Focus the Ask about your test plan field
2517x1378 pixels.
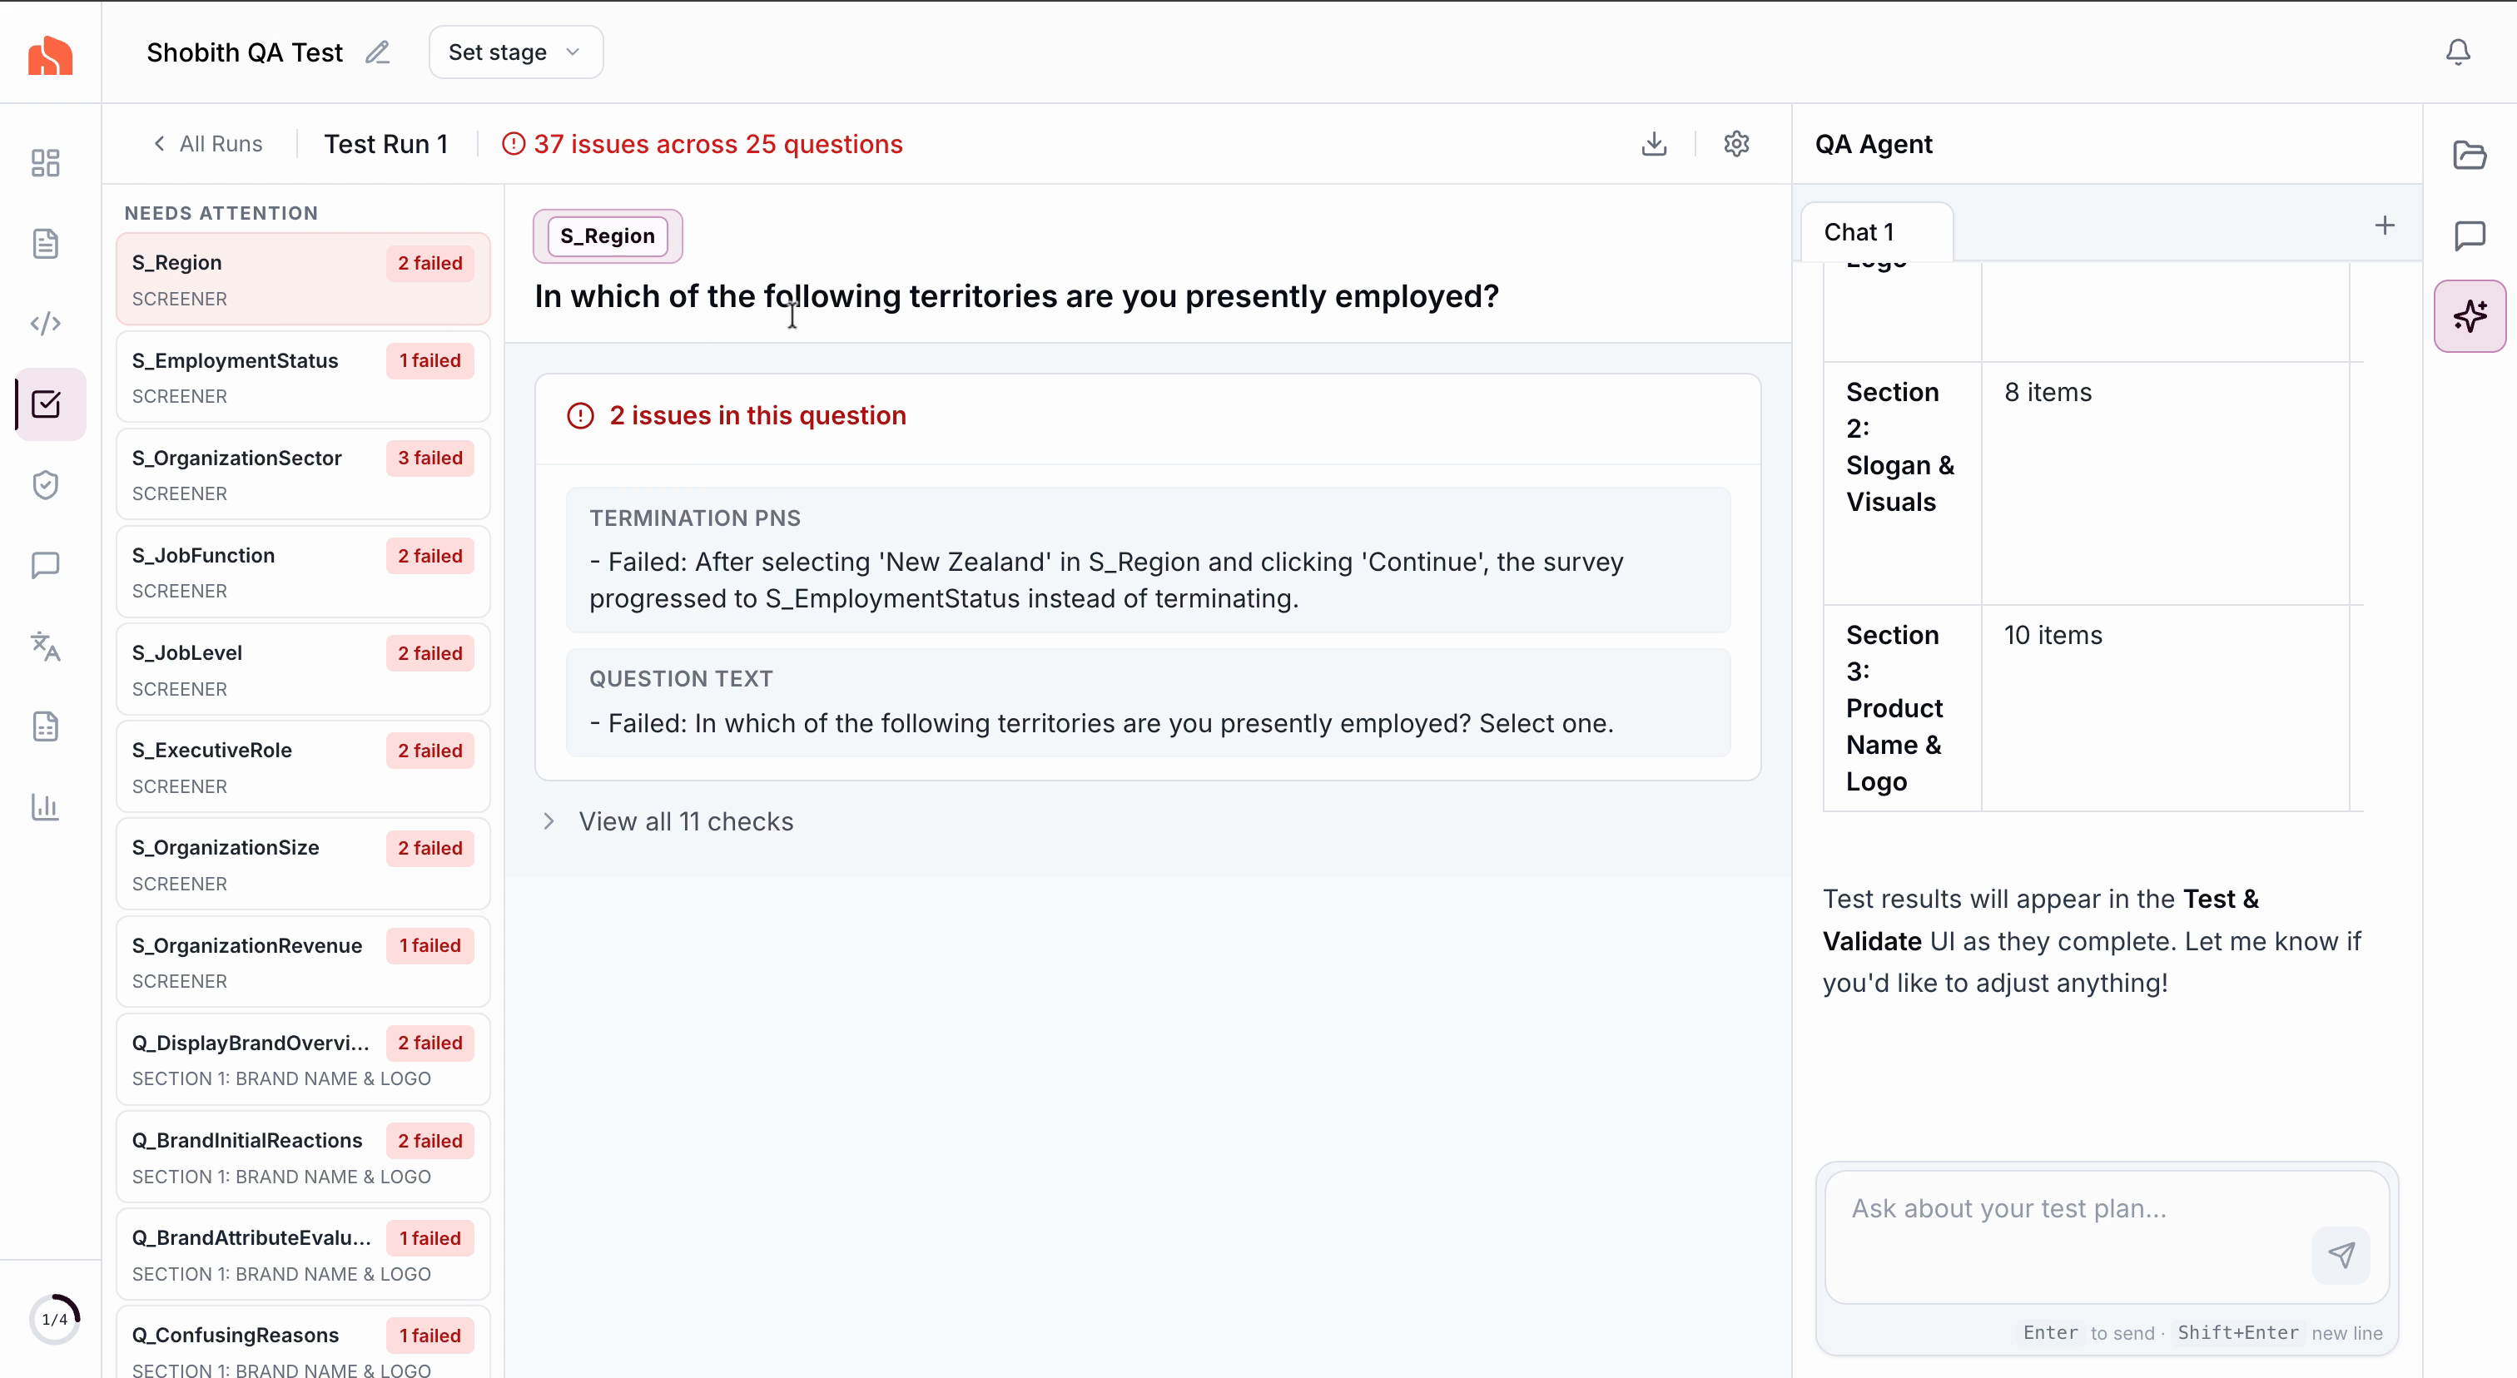[2062, 1209]
